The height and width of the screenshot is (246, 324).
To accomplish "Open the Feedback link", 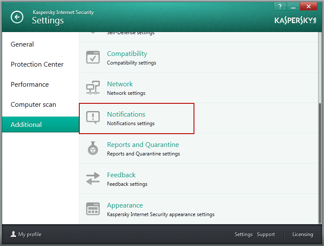I will pyautogui.click(x=121, y=175).
